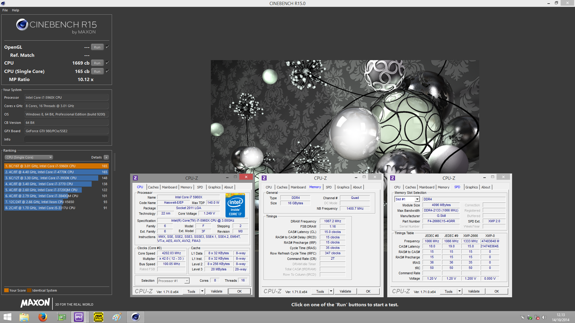Toggle the CPU test checkbox

coord(107,63)
